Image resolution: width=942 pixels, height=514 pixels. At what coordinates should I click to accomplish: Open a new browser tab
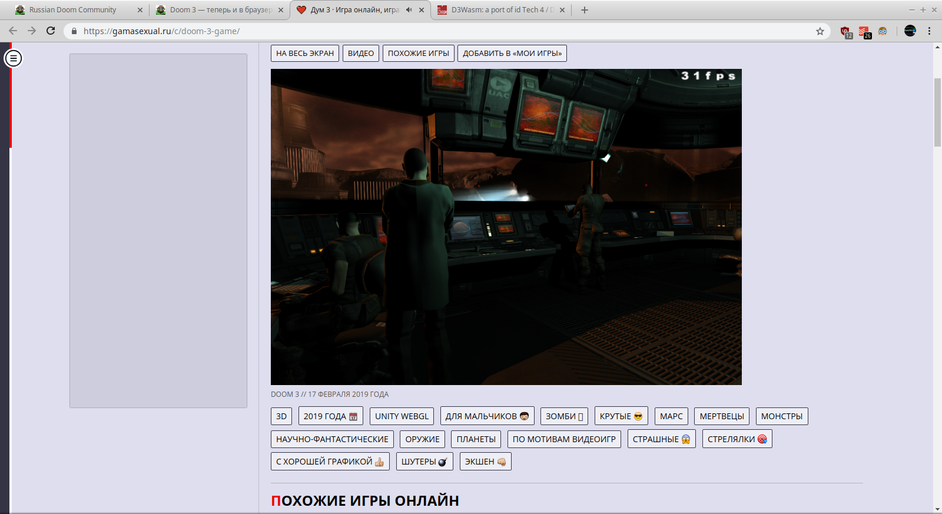coord(585,10)
